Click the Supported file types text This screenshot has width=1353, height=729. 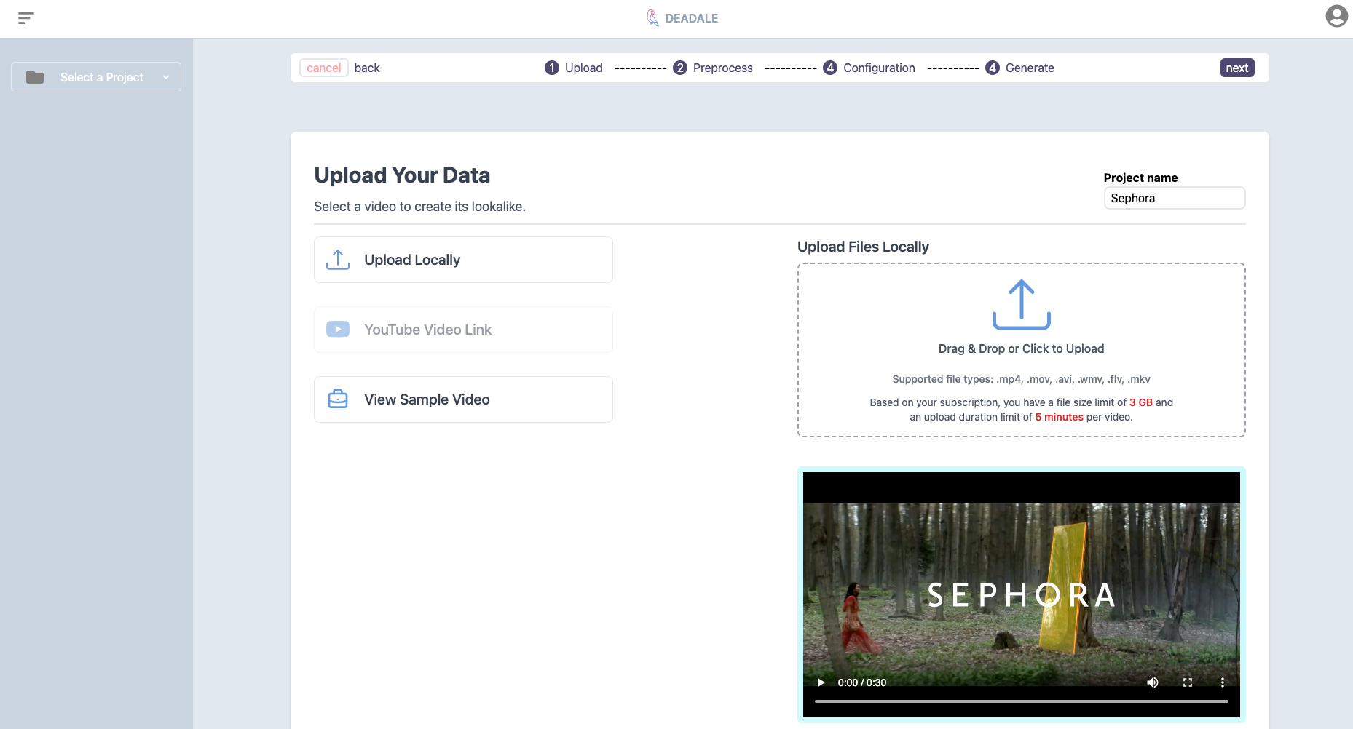(x=1021, y=379)
